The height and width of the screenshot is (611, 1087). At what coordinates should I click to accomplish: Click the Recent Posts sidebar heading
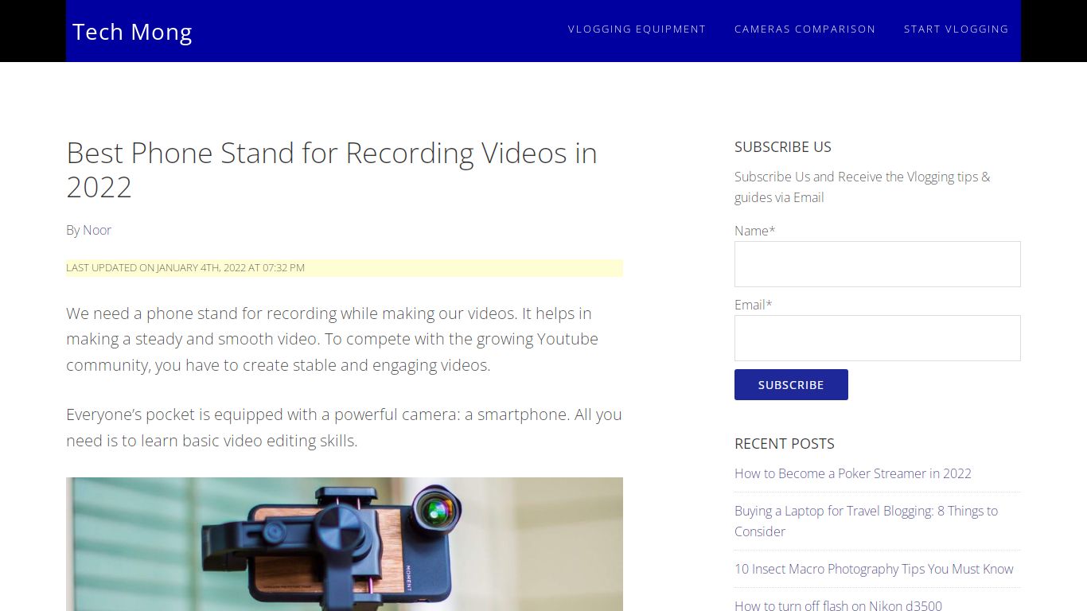tap(785, 443)
